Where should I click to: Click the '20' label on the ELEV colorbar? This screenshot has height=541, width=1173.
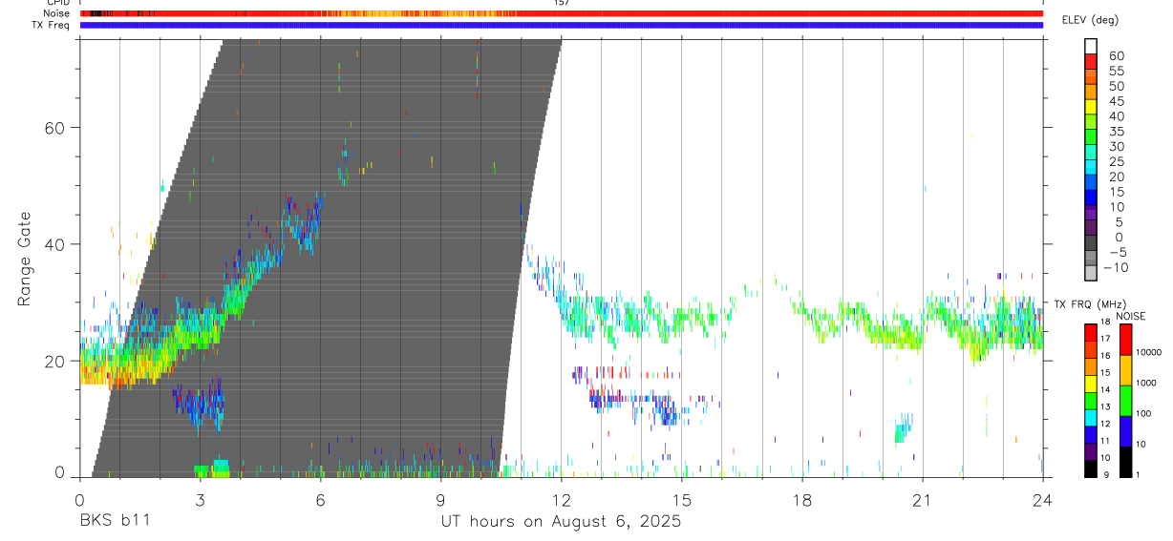(1117, 177)
